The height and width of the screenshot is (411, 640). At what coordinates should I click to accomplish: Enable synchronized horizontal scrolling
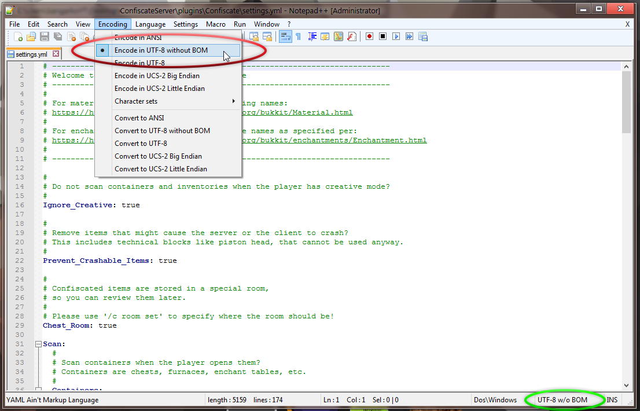click(267, 36)
